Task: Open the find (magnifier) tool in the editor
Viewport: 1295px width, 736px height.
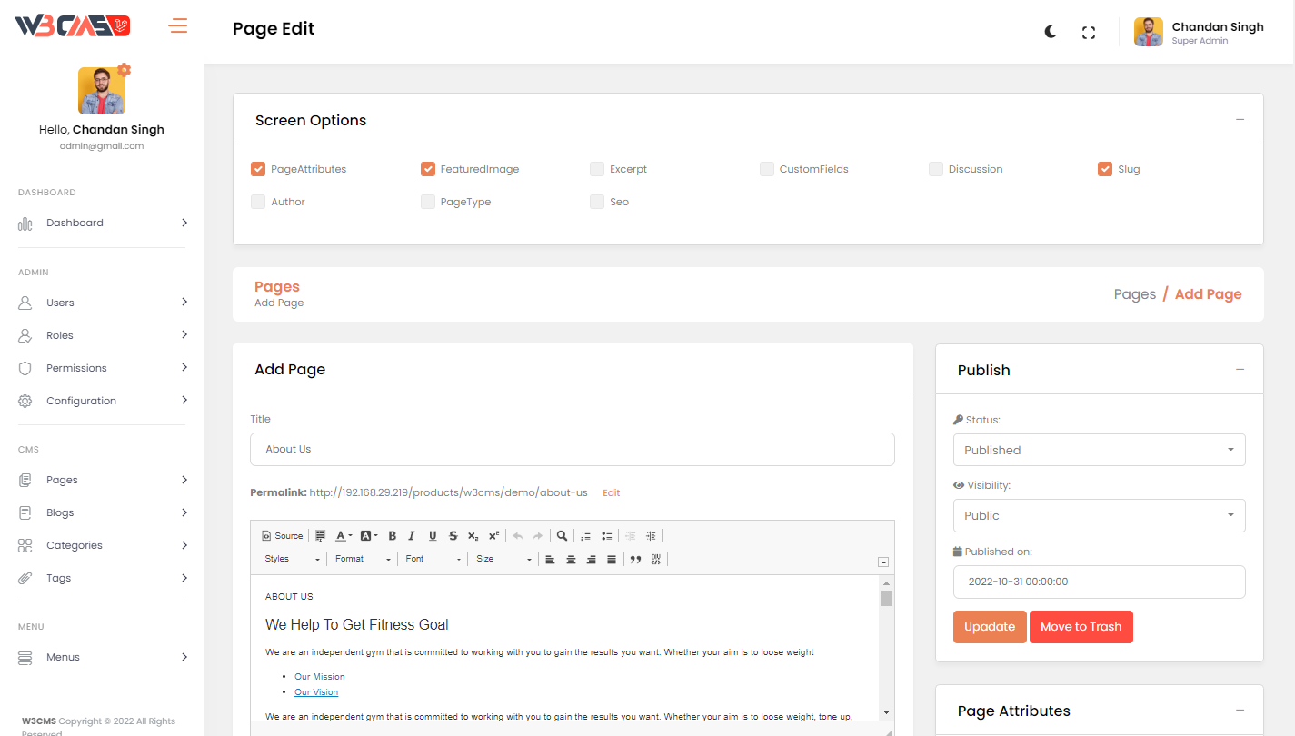Action: tap(563, 536)
